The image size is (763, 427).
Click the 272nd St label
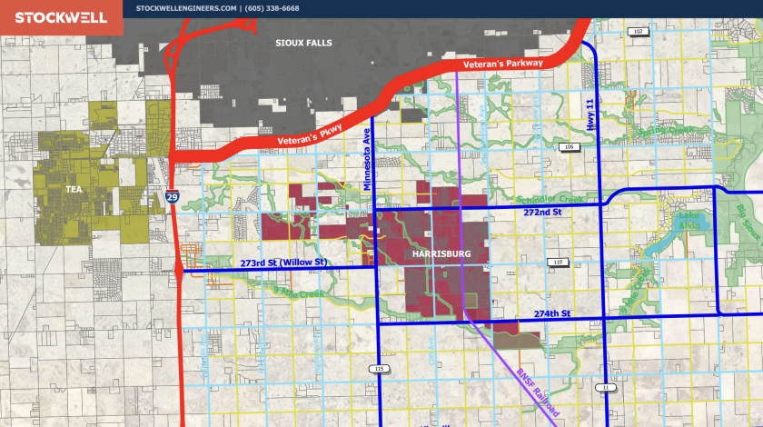(542, 213)
